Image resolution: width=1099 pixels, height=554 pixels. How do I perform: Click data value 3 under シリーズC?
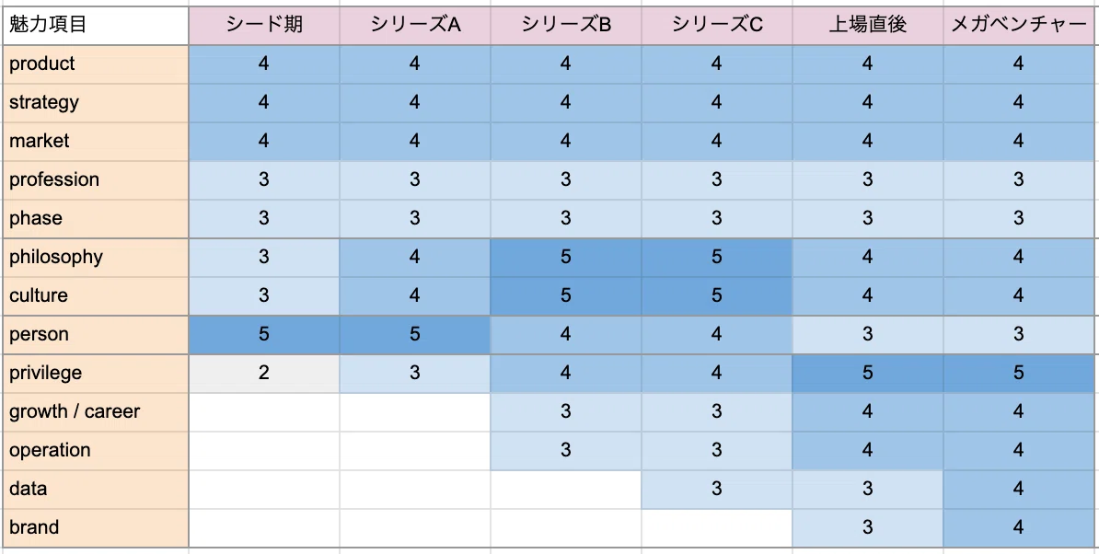coord(716,489)
